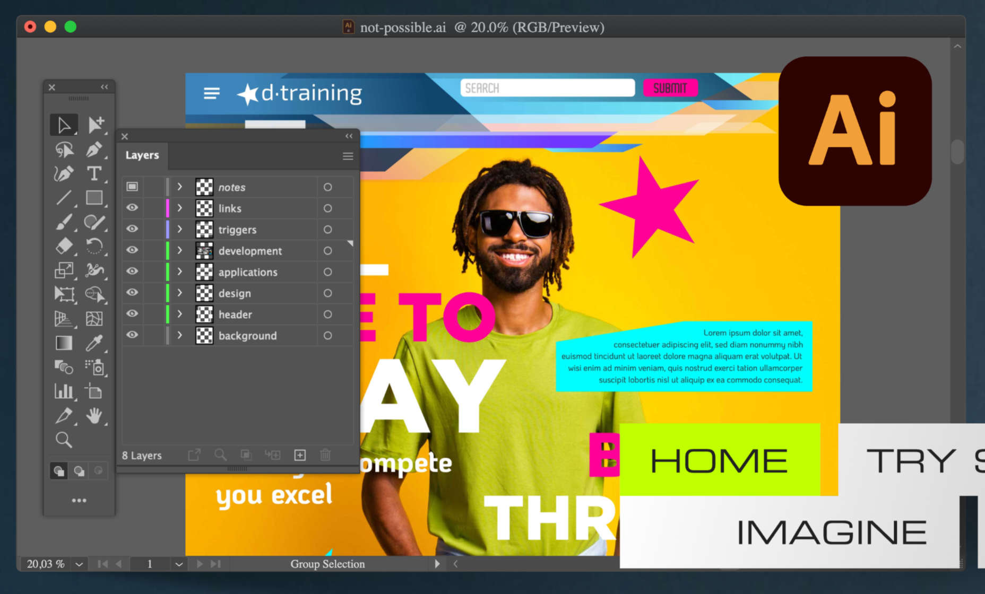Select the Eyedropper tool
This screenshot has height=594, width=985.
click(x=94, y=343)
